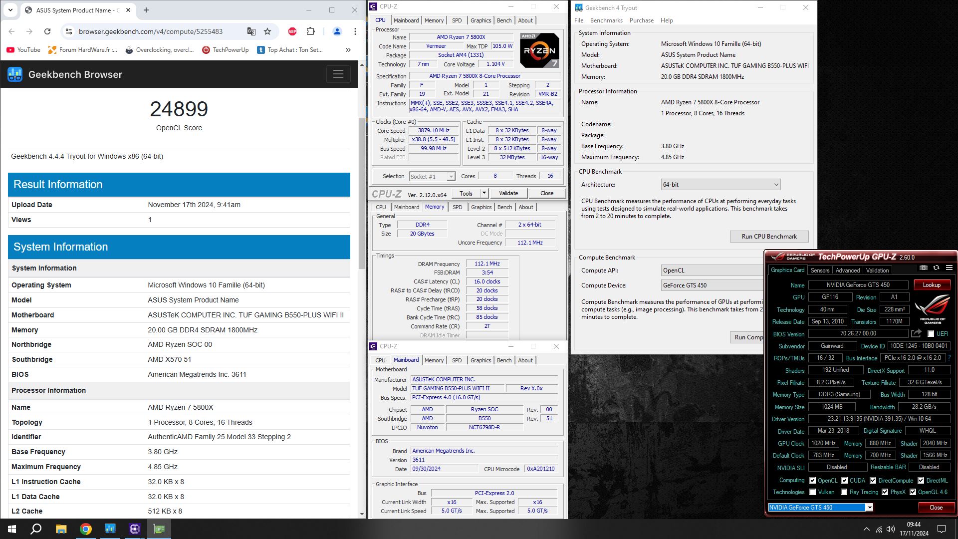Image resolution: width=958 pixels, height=539 pixels.
Task: Click the Bus Interface question mark icon
Action: 949,358
